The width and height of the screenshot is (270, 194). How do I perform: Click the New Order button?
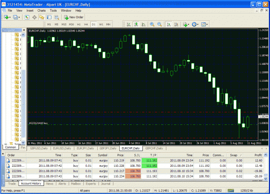coord(74,17)
